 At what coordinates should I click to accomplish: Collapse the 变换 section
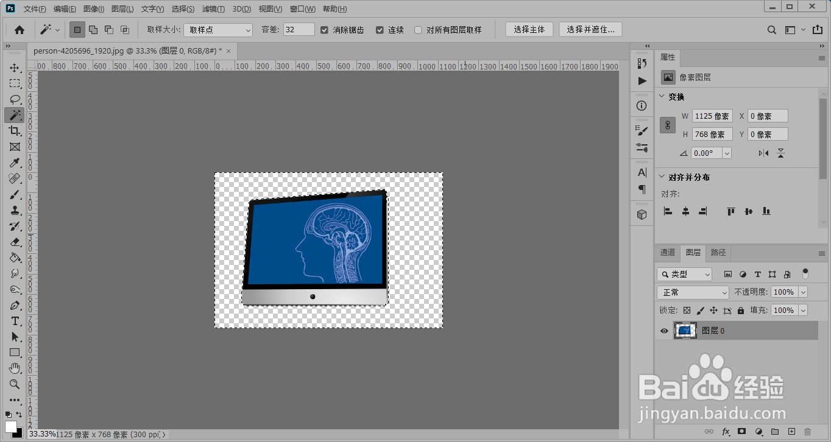(x=663, y=97)
